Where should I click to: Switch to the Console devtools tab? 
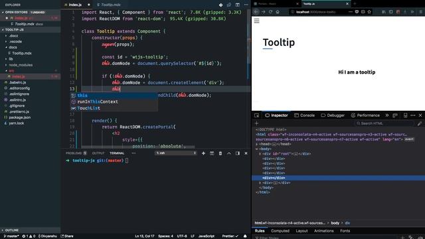tap(304, 115)
